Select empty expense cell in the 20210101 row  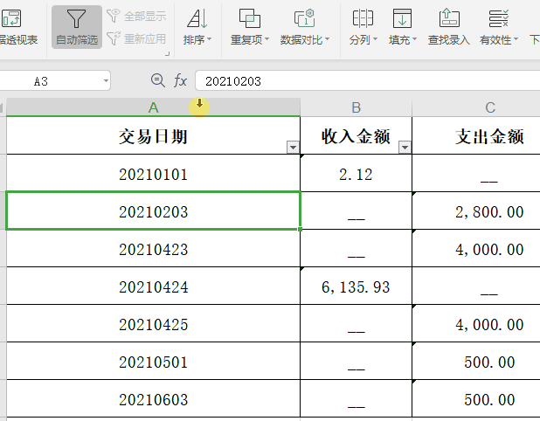(x=476, y=173)
